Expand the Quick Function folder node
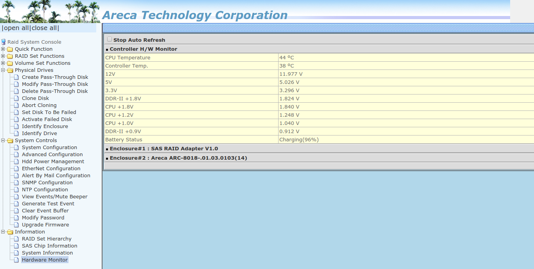 point(3,49)
